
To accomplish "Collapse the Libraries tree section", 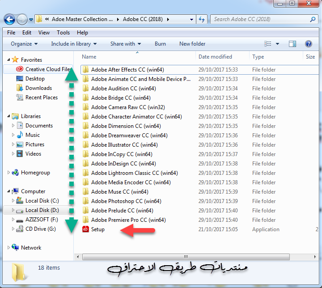I will [x=8, y=116].
